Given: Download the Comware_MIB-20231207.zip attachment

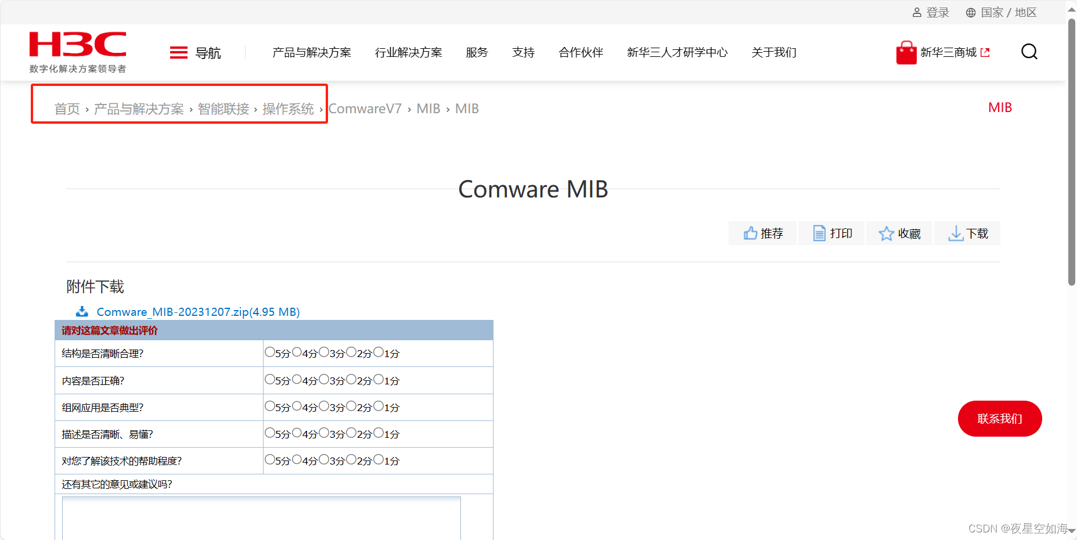Looking at the screenshot, I should [197, 312].
